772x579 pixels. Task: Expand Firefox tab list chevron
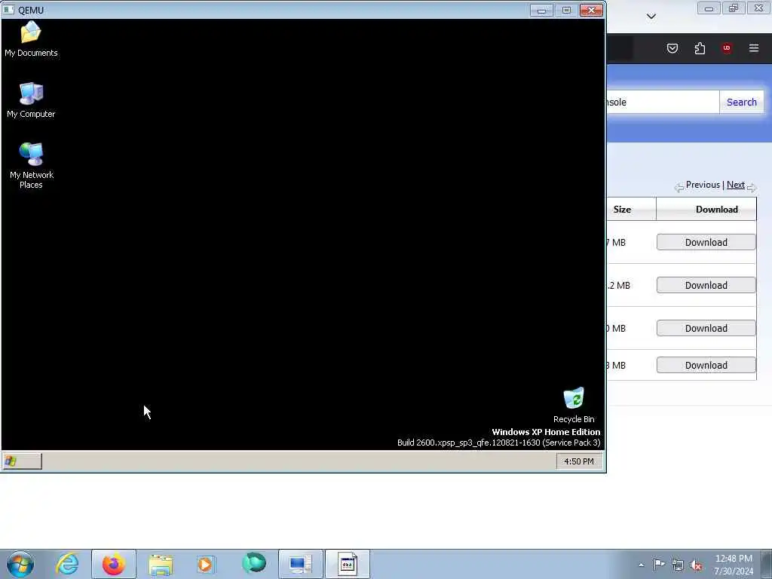(651, 17)
